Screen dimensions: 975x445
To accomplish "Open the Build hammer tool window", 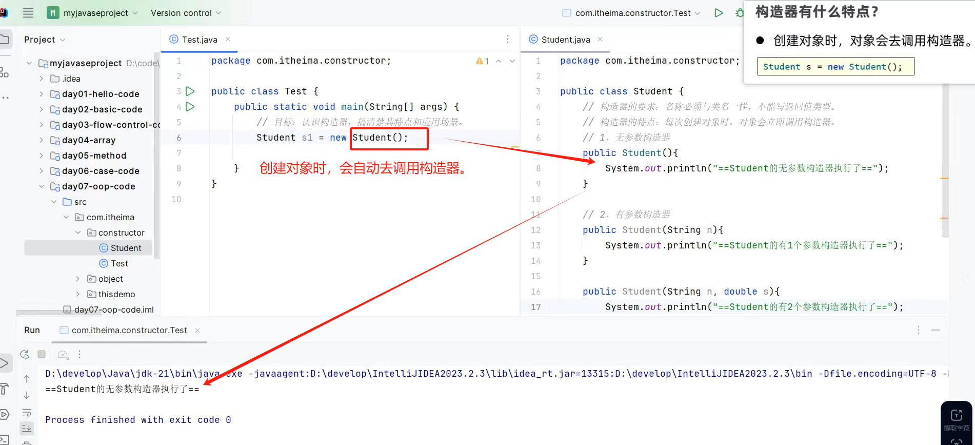I will click(4, 389).
